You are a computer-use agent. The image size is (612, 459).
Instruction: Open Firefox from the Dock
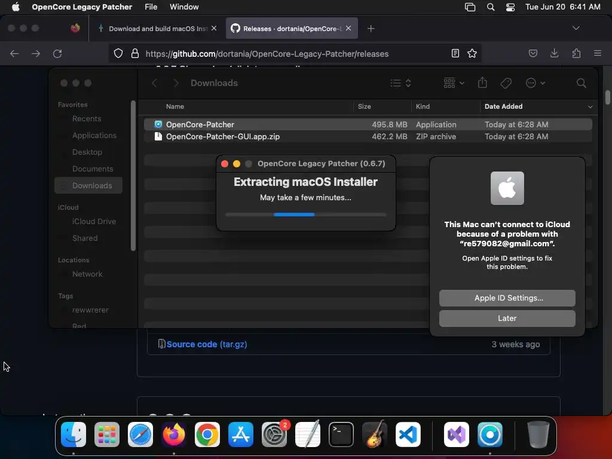[174, 434]
